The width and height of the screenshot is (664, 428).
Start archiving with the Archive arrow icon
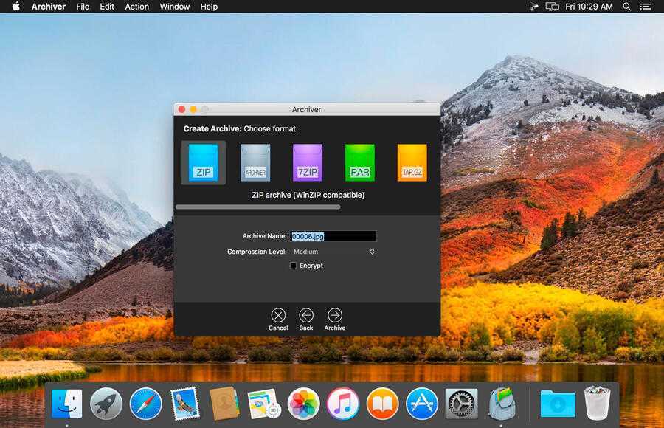(x=335, y=315)
